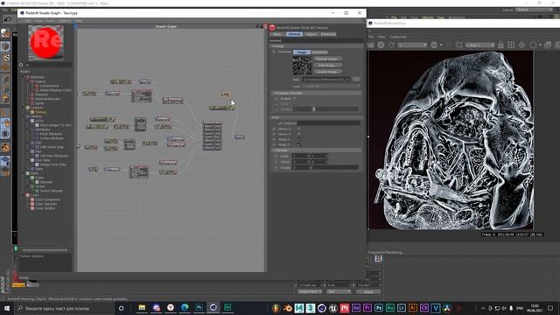
Task: Click the Windows Start button
Action: [x=7, y=308]
